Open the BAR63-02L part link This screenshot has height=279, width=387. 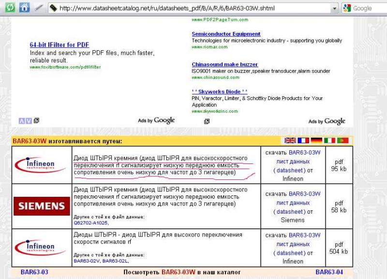click(x=115, y=261)
